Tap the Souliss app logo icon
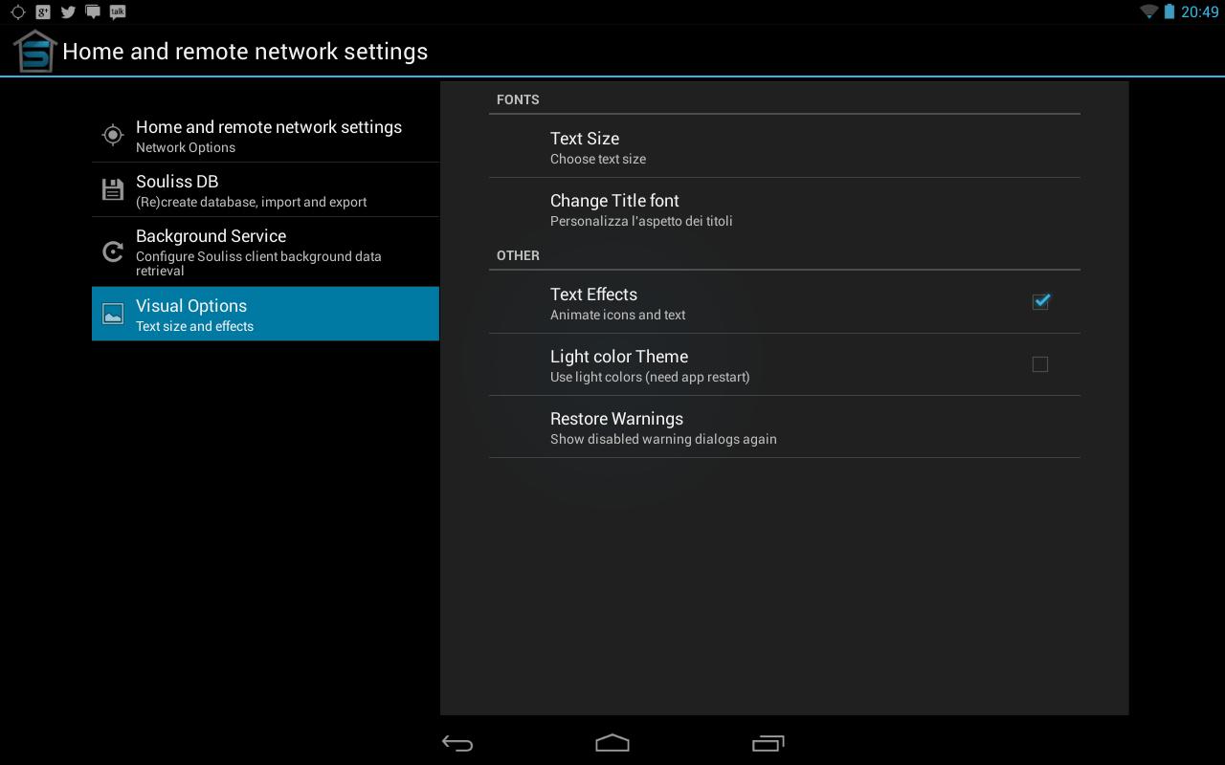This screenshot has height=765, width=1225. tap(34, 51)
